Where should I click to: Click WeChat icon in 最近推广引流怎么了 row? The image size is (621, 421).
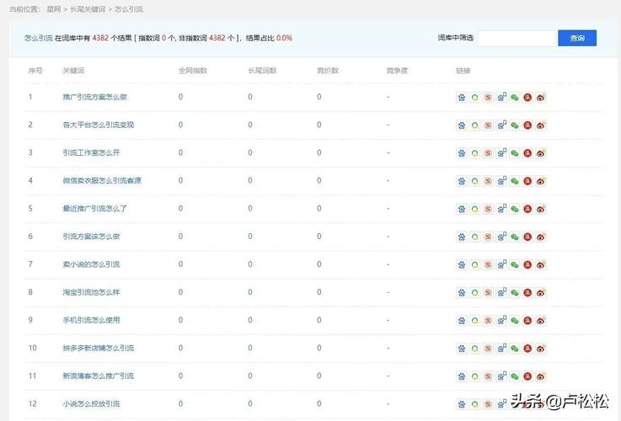point(515,209)
